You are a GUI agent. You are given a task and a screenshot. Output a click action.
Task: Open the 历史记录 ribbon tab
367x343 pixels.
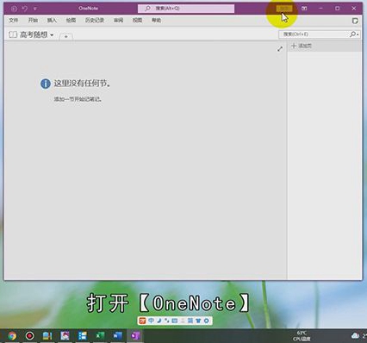click(95, 21)
